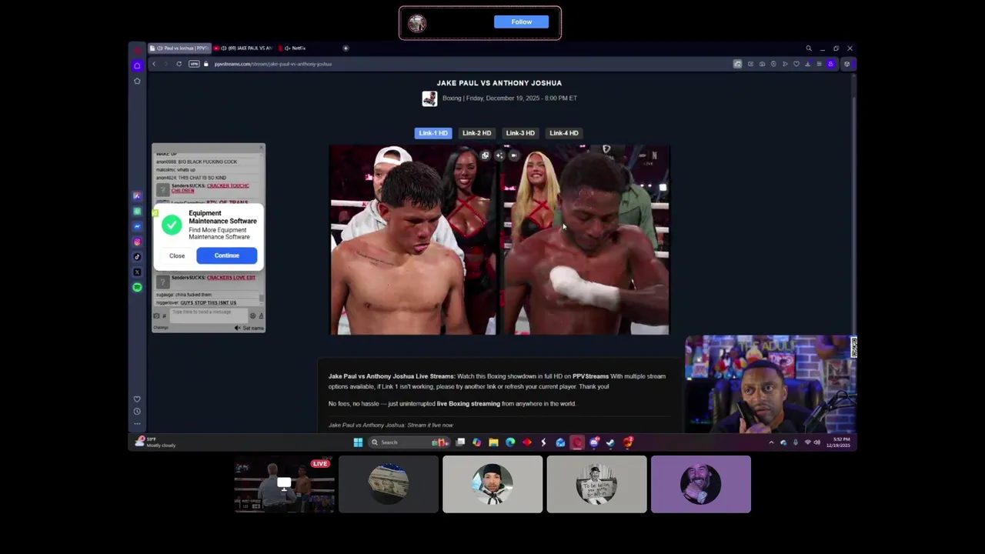
Task: Open File Explorer from the taskbar
Action: pyautogui.click(x=493, y=442)
